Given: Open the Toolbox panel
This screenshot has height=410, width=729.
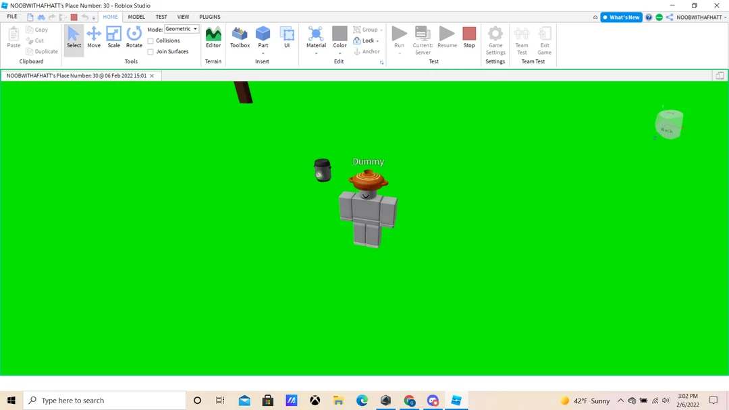Looking at the screenshot, I should tap(240, 37).
